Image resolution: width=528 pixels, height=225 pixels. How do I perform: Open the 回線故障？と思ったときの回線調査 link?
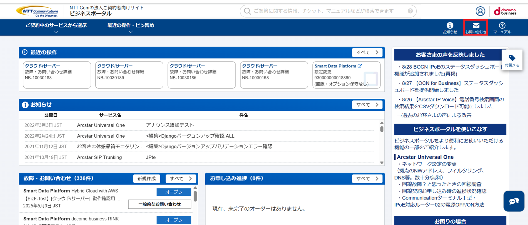(441, 184)
